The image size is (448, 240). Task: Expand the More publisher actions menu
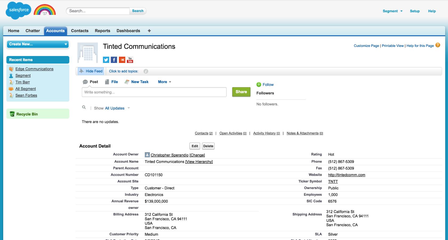165,82
